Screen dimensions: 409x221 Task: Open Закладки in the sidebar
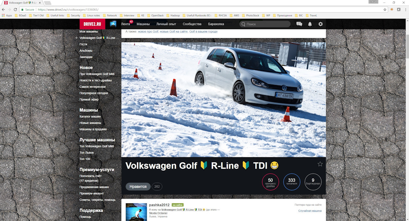(86, 57)
